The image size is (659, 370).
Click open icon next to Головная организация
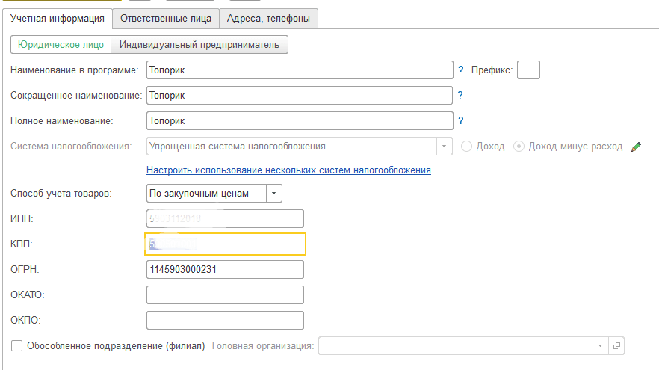[616, 346]
